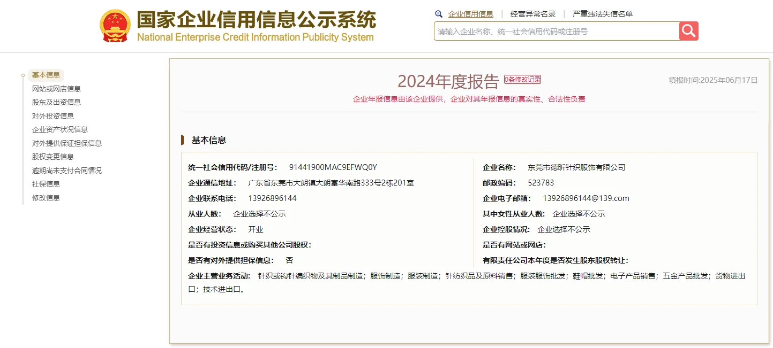
Task: Click the 其中女性从业人数 value 企业选择不公示
Action: coord(579,214)
